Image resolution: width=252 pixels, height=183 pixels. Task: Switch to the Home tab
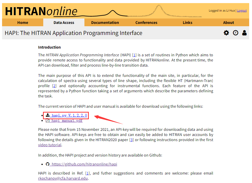(22, 22)
